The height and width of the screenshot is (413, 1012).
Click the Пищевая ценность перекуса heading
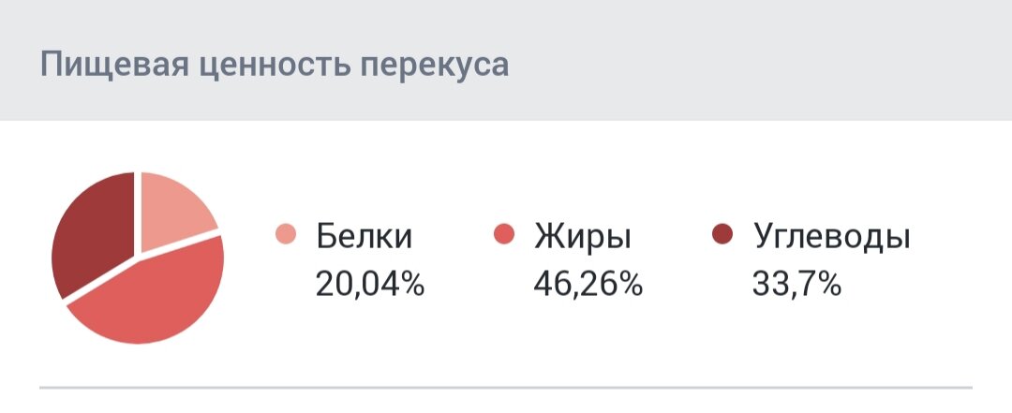pos(275,65)
